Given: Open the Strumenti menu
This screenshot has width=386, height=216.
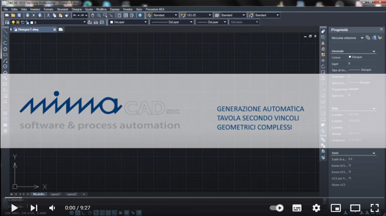Looking at the screenshot, I should [x=63, y=9].
